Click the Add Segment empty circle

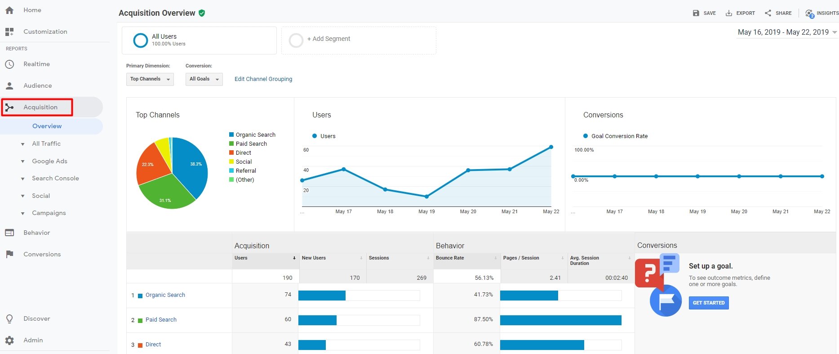click(x=296, y=40)
